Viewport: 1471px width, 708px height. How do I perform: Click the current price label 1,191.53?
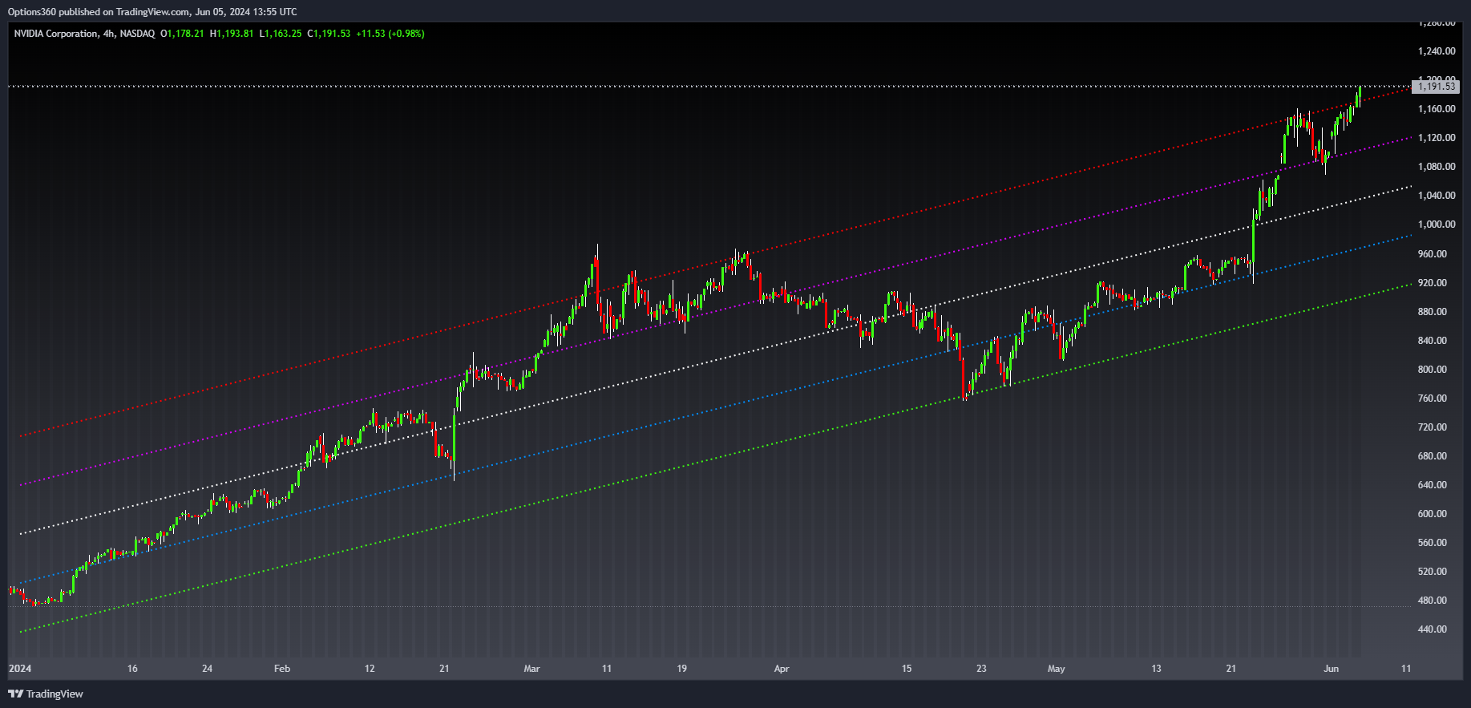coord(1436,87)
